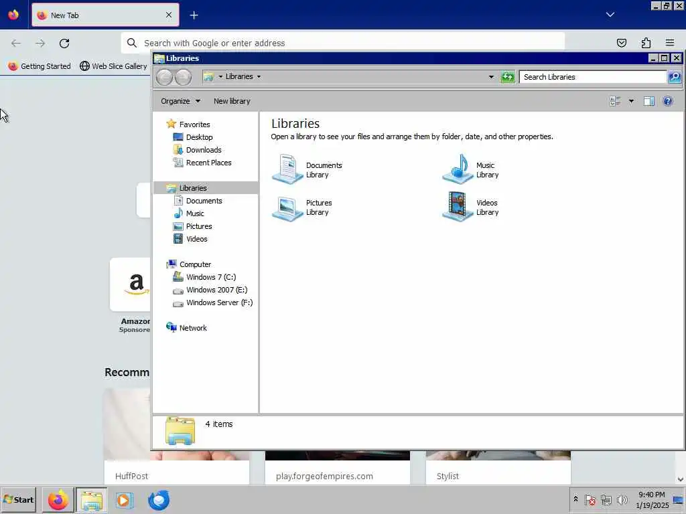Open the Videos Library icon
686x514 pixels.
pos(458,207)
